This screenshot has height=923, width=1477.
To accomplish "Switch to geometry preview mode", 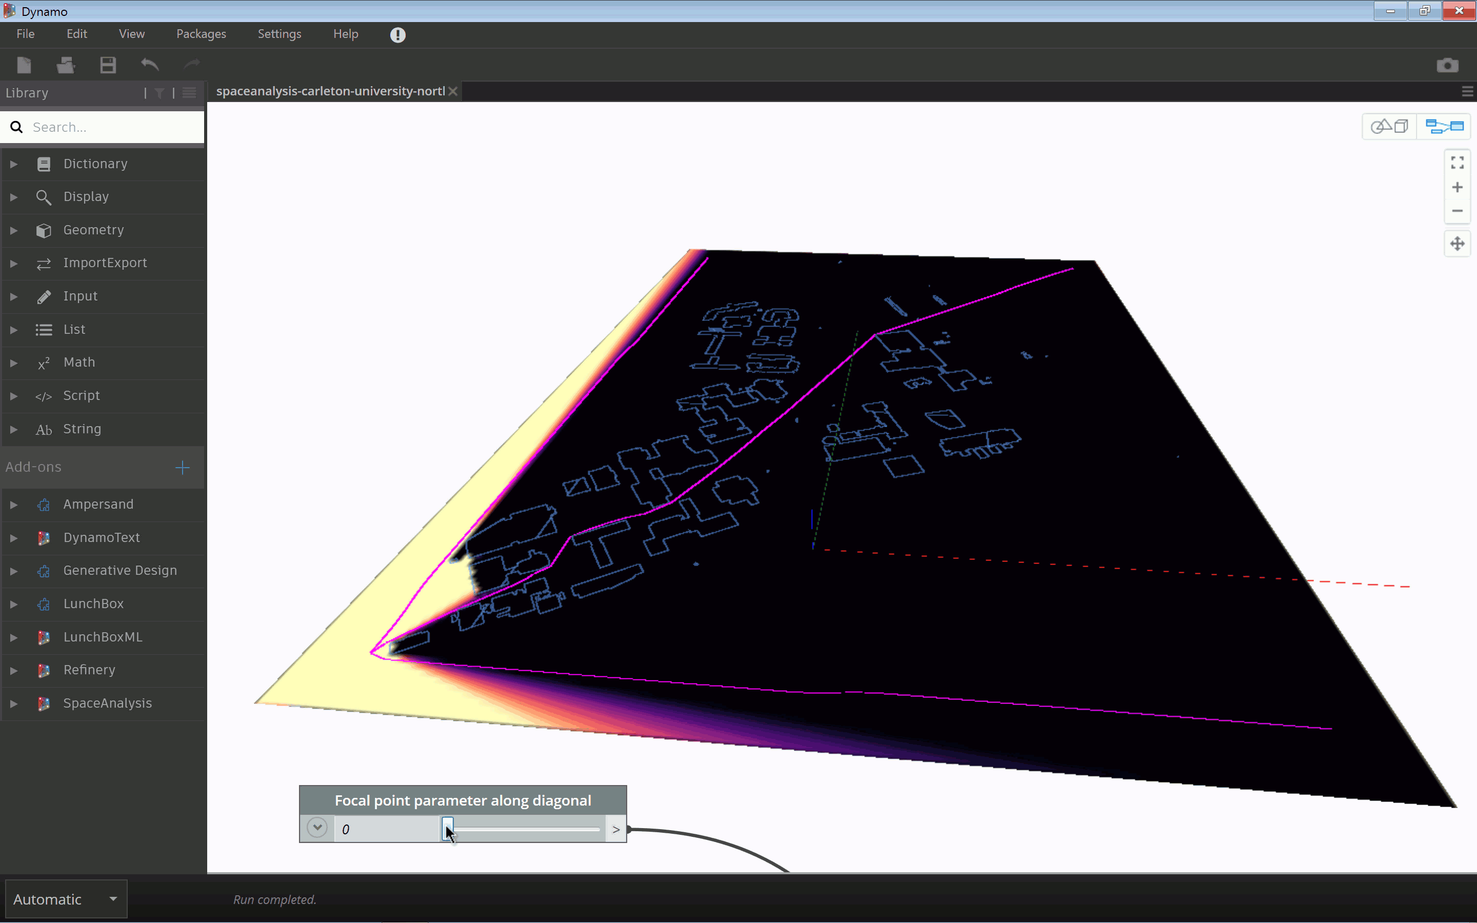I will [1390, 126].
